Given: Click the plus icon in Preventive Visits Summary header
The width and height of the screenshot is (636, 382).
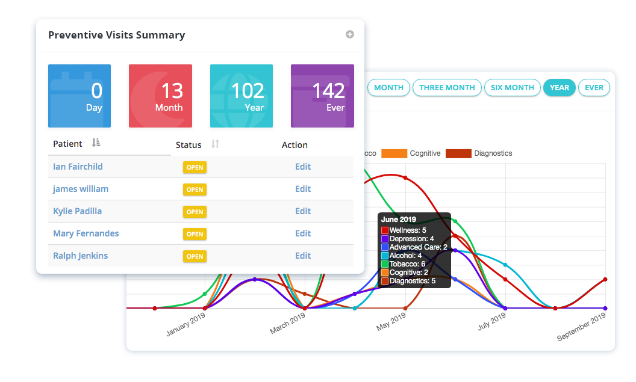Looking at the screenshot, I should pyautogui.click(x=349, y=34).
